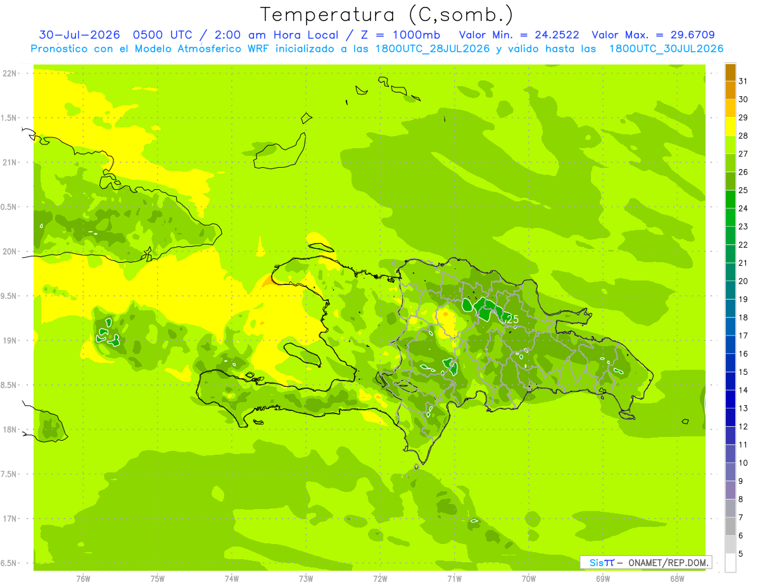
Task: Click the '76W' longitude label
Action: [83, 578]
